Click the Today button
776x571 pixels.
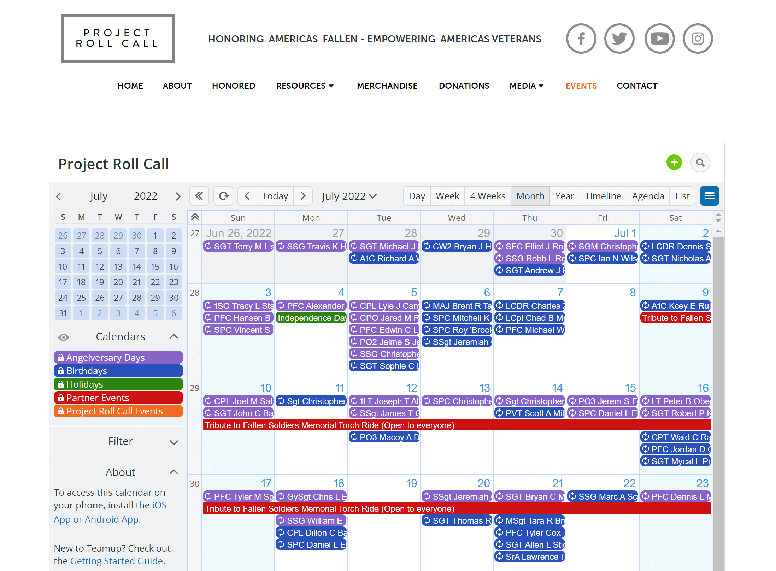tap(275, 196)
